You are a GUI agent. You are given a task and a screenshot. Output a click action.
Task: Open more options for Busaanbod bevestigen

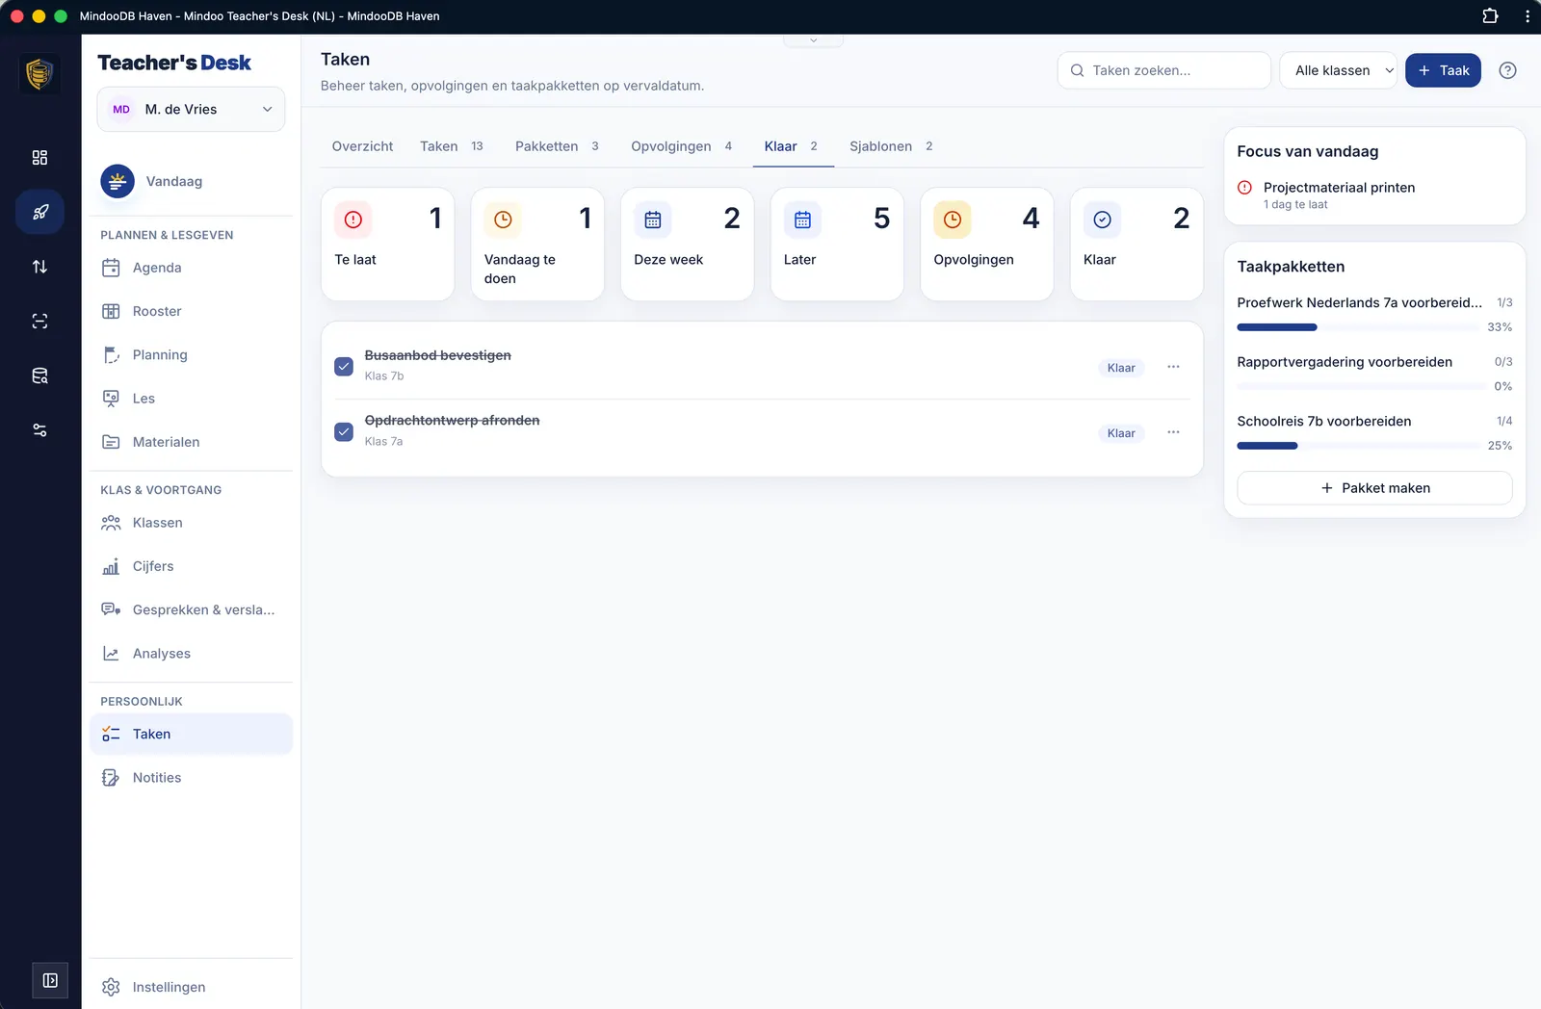(1173, 367)
